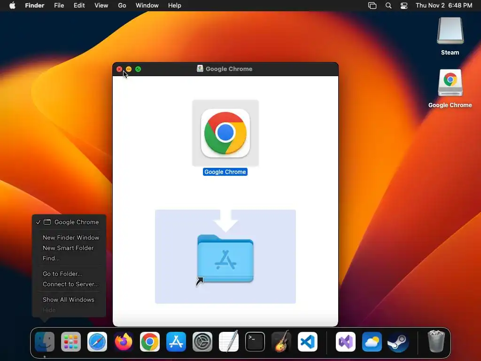Click Stage Manager icon in menu bar

[372, 6]
